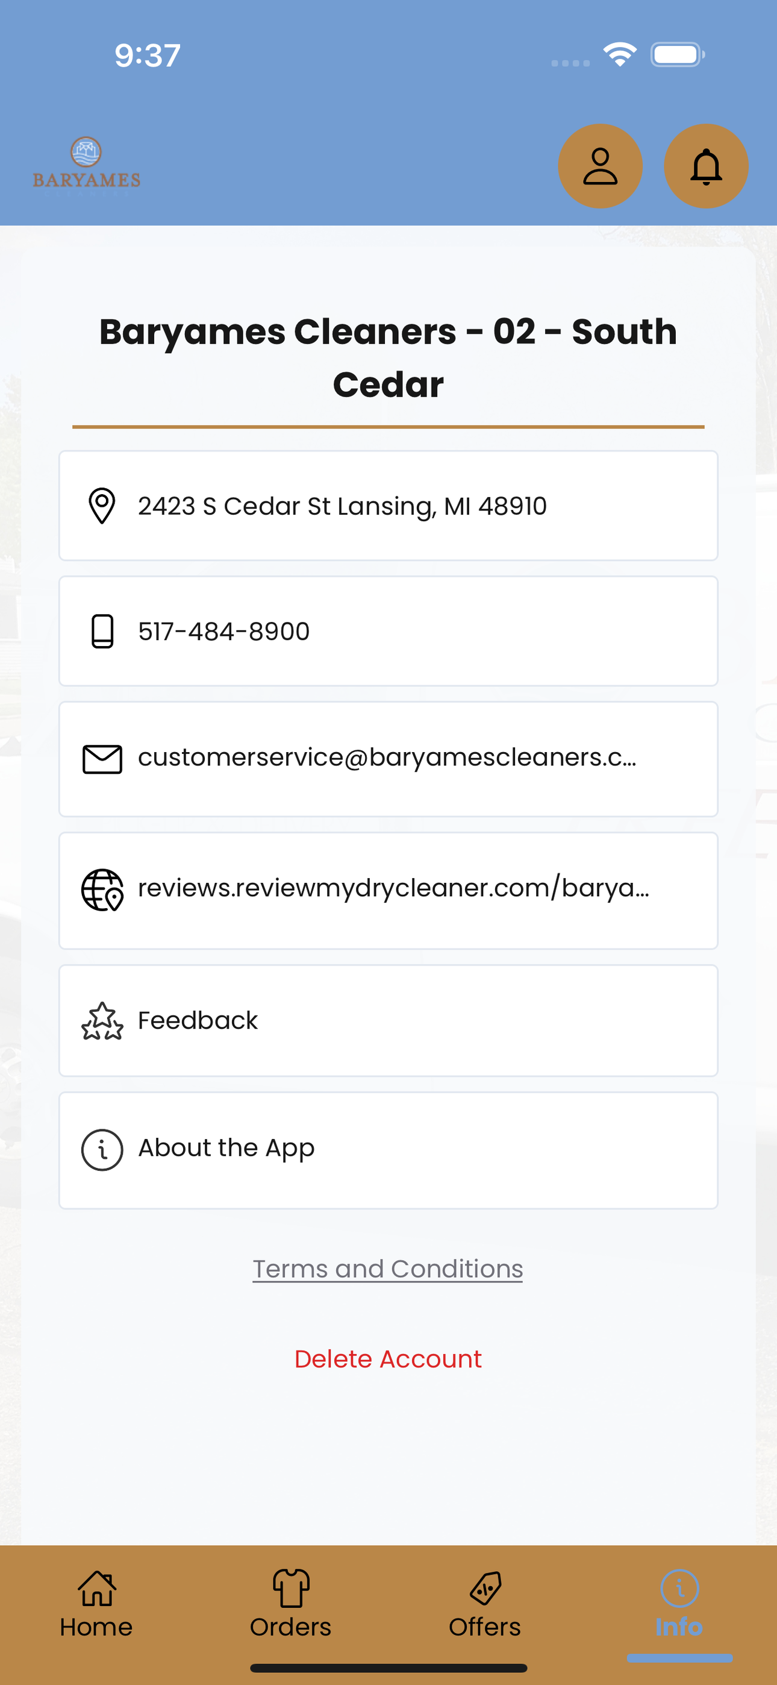
Task: Tap the About the App info icon
Action: (x=102, y=1149)
